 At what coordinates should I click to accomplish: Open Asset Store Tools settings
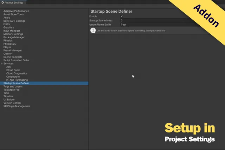coord(13,14)
